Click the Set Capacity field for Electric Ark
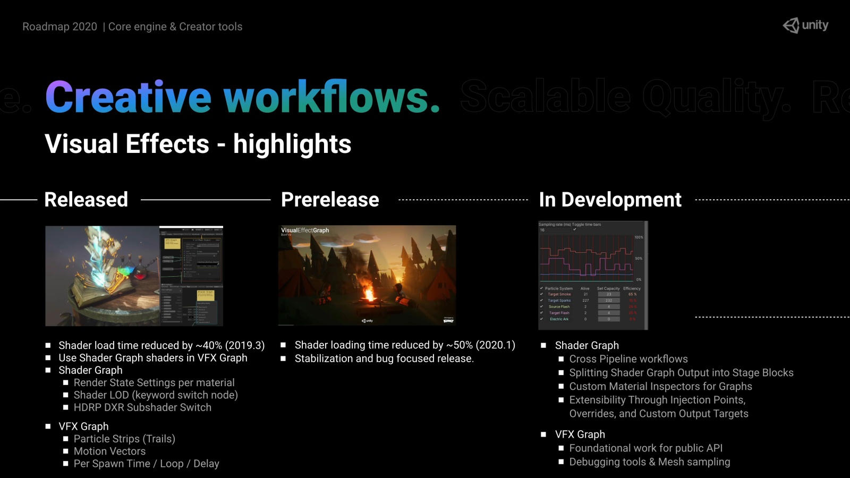The image size is (850, 478). 609,319
